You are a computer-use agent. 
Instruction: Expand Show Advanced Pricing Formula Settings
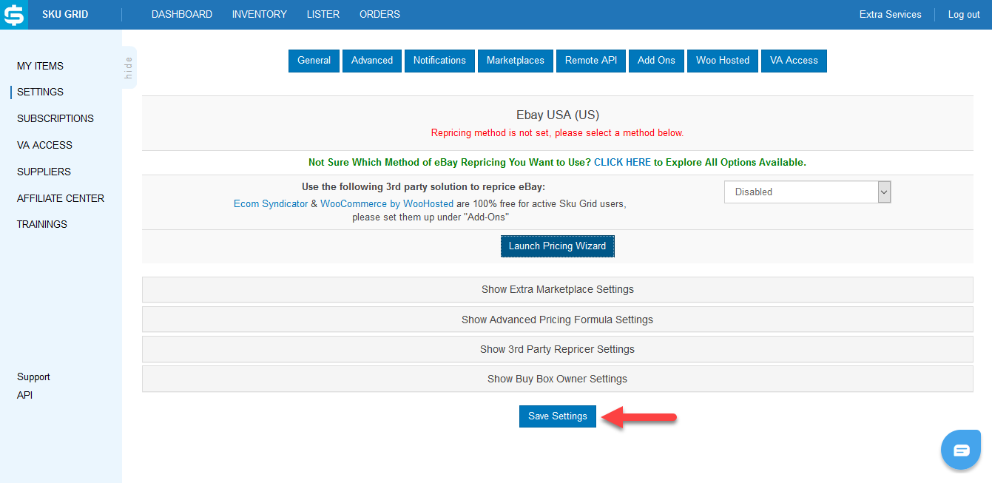click(x=557, y=320)
